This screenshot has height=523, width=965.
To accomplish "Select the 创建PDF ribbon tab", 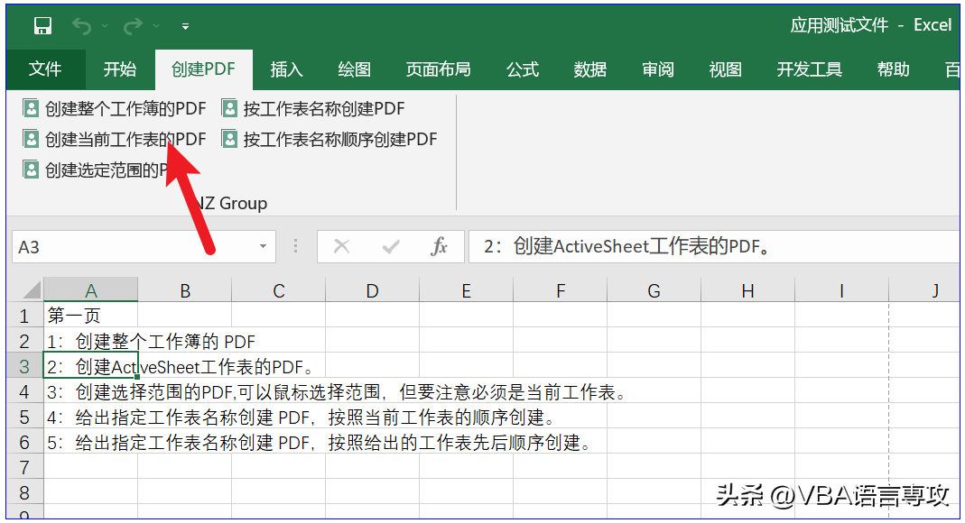I will (x=204, y=69).
